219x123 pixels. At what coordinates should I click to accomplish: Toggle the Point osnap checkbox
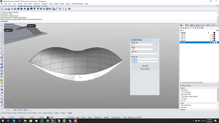pyautogui.click(x=13, y=113)
